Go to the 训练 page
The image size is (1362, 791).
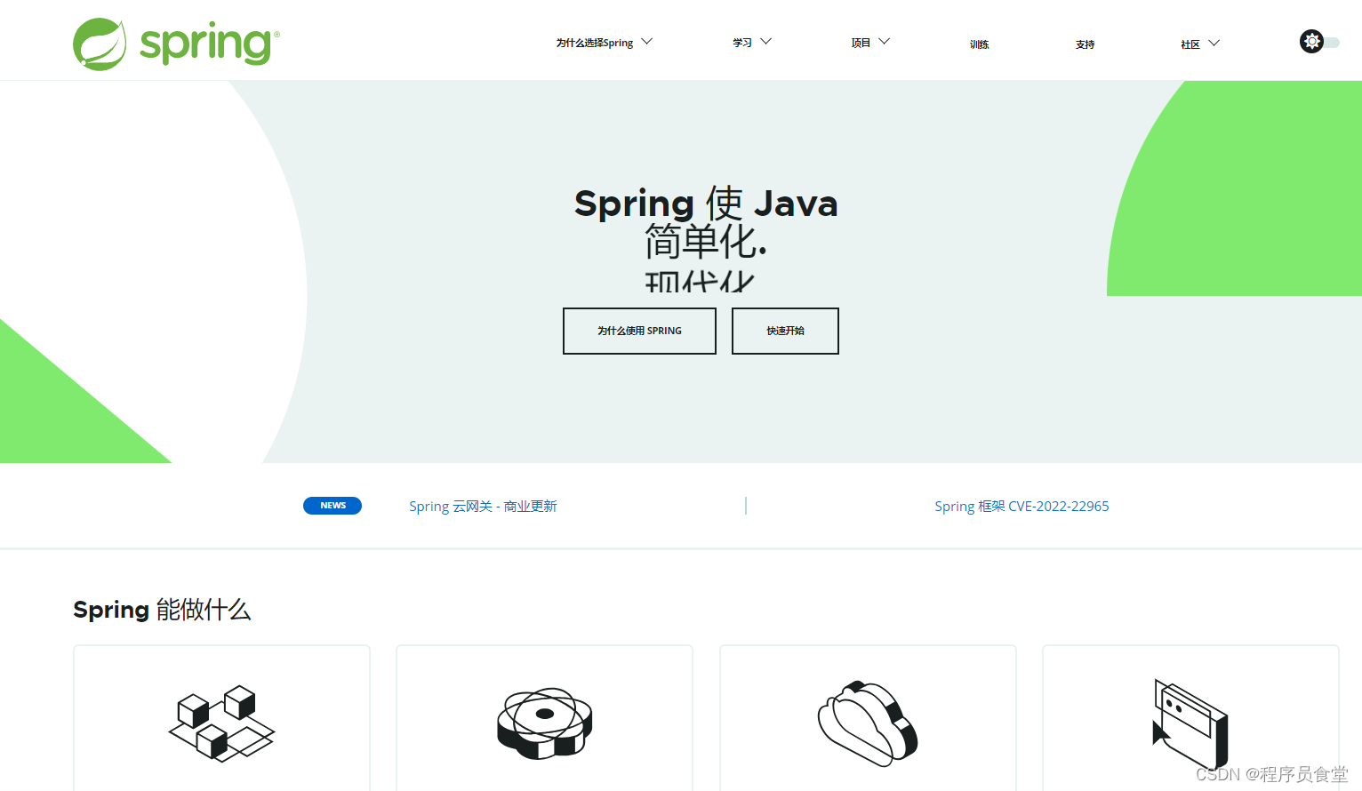pos(979,44)
